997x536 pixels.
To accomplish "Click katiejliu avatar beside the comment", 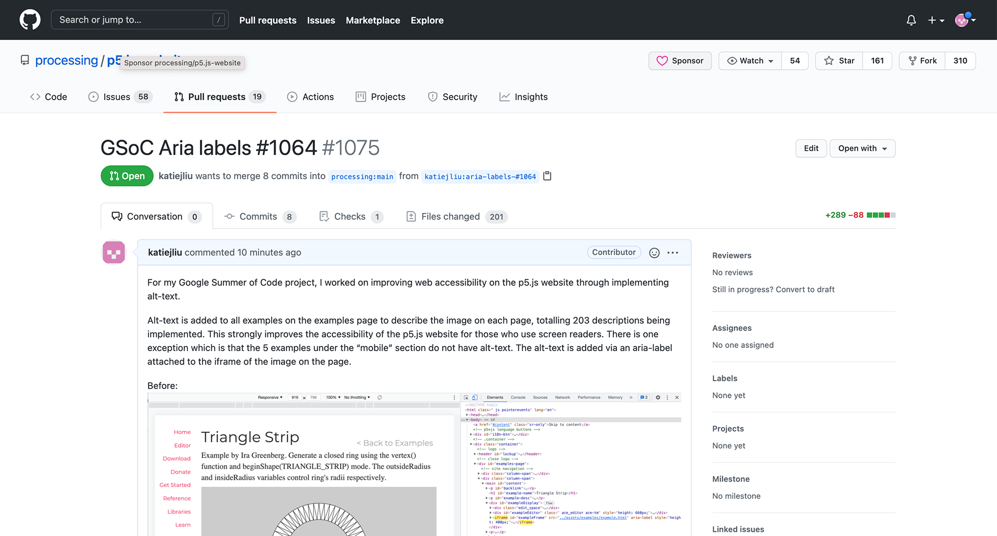I will (x=114, y=252).
